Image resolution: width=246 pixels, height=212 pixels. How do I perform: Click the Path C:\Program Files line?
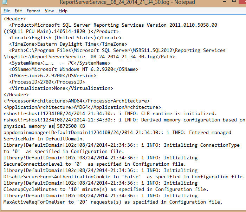[x=117, y=51]
